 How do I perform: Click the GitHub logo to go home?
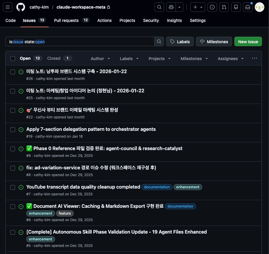pyautogui.click(x=20, y=7)
